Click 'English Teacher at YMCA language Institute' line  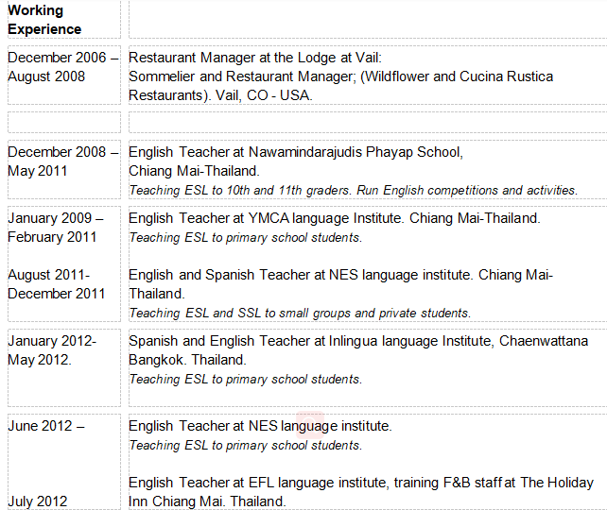tap(334, 218)
